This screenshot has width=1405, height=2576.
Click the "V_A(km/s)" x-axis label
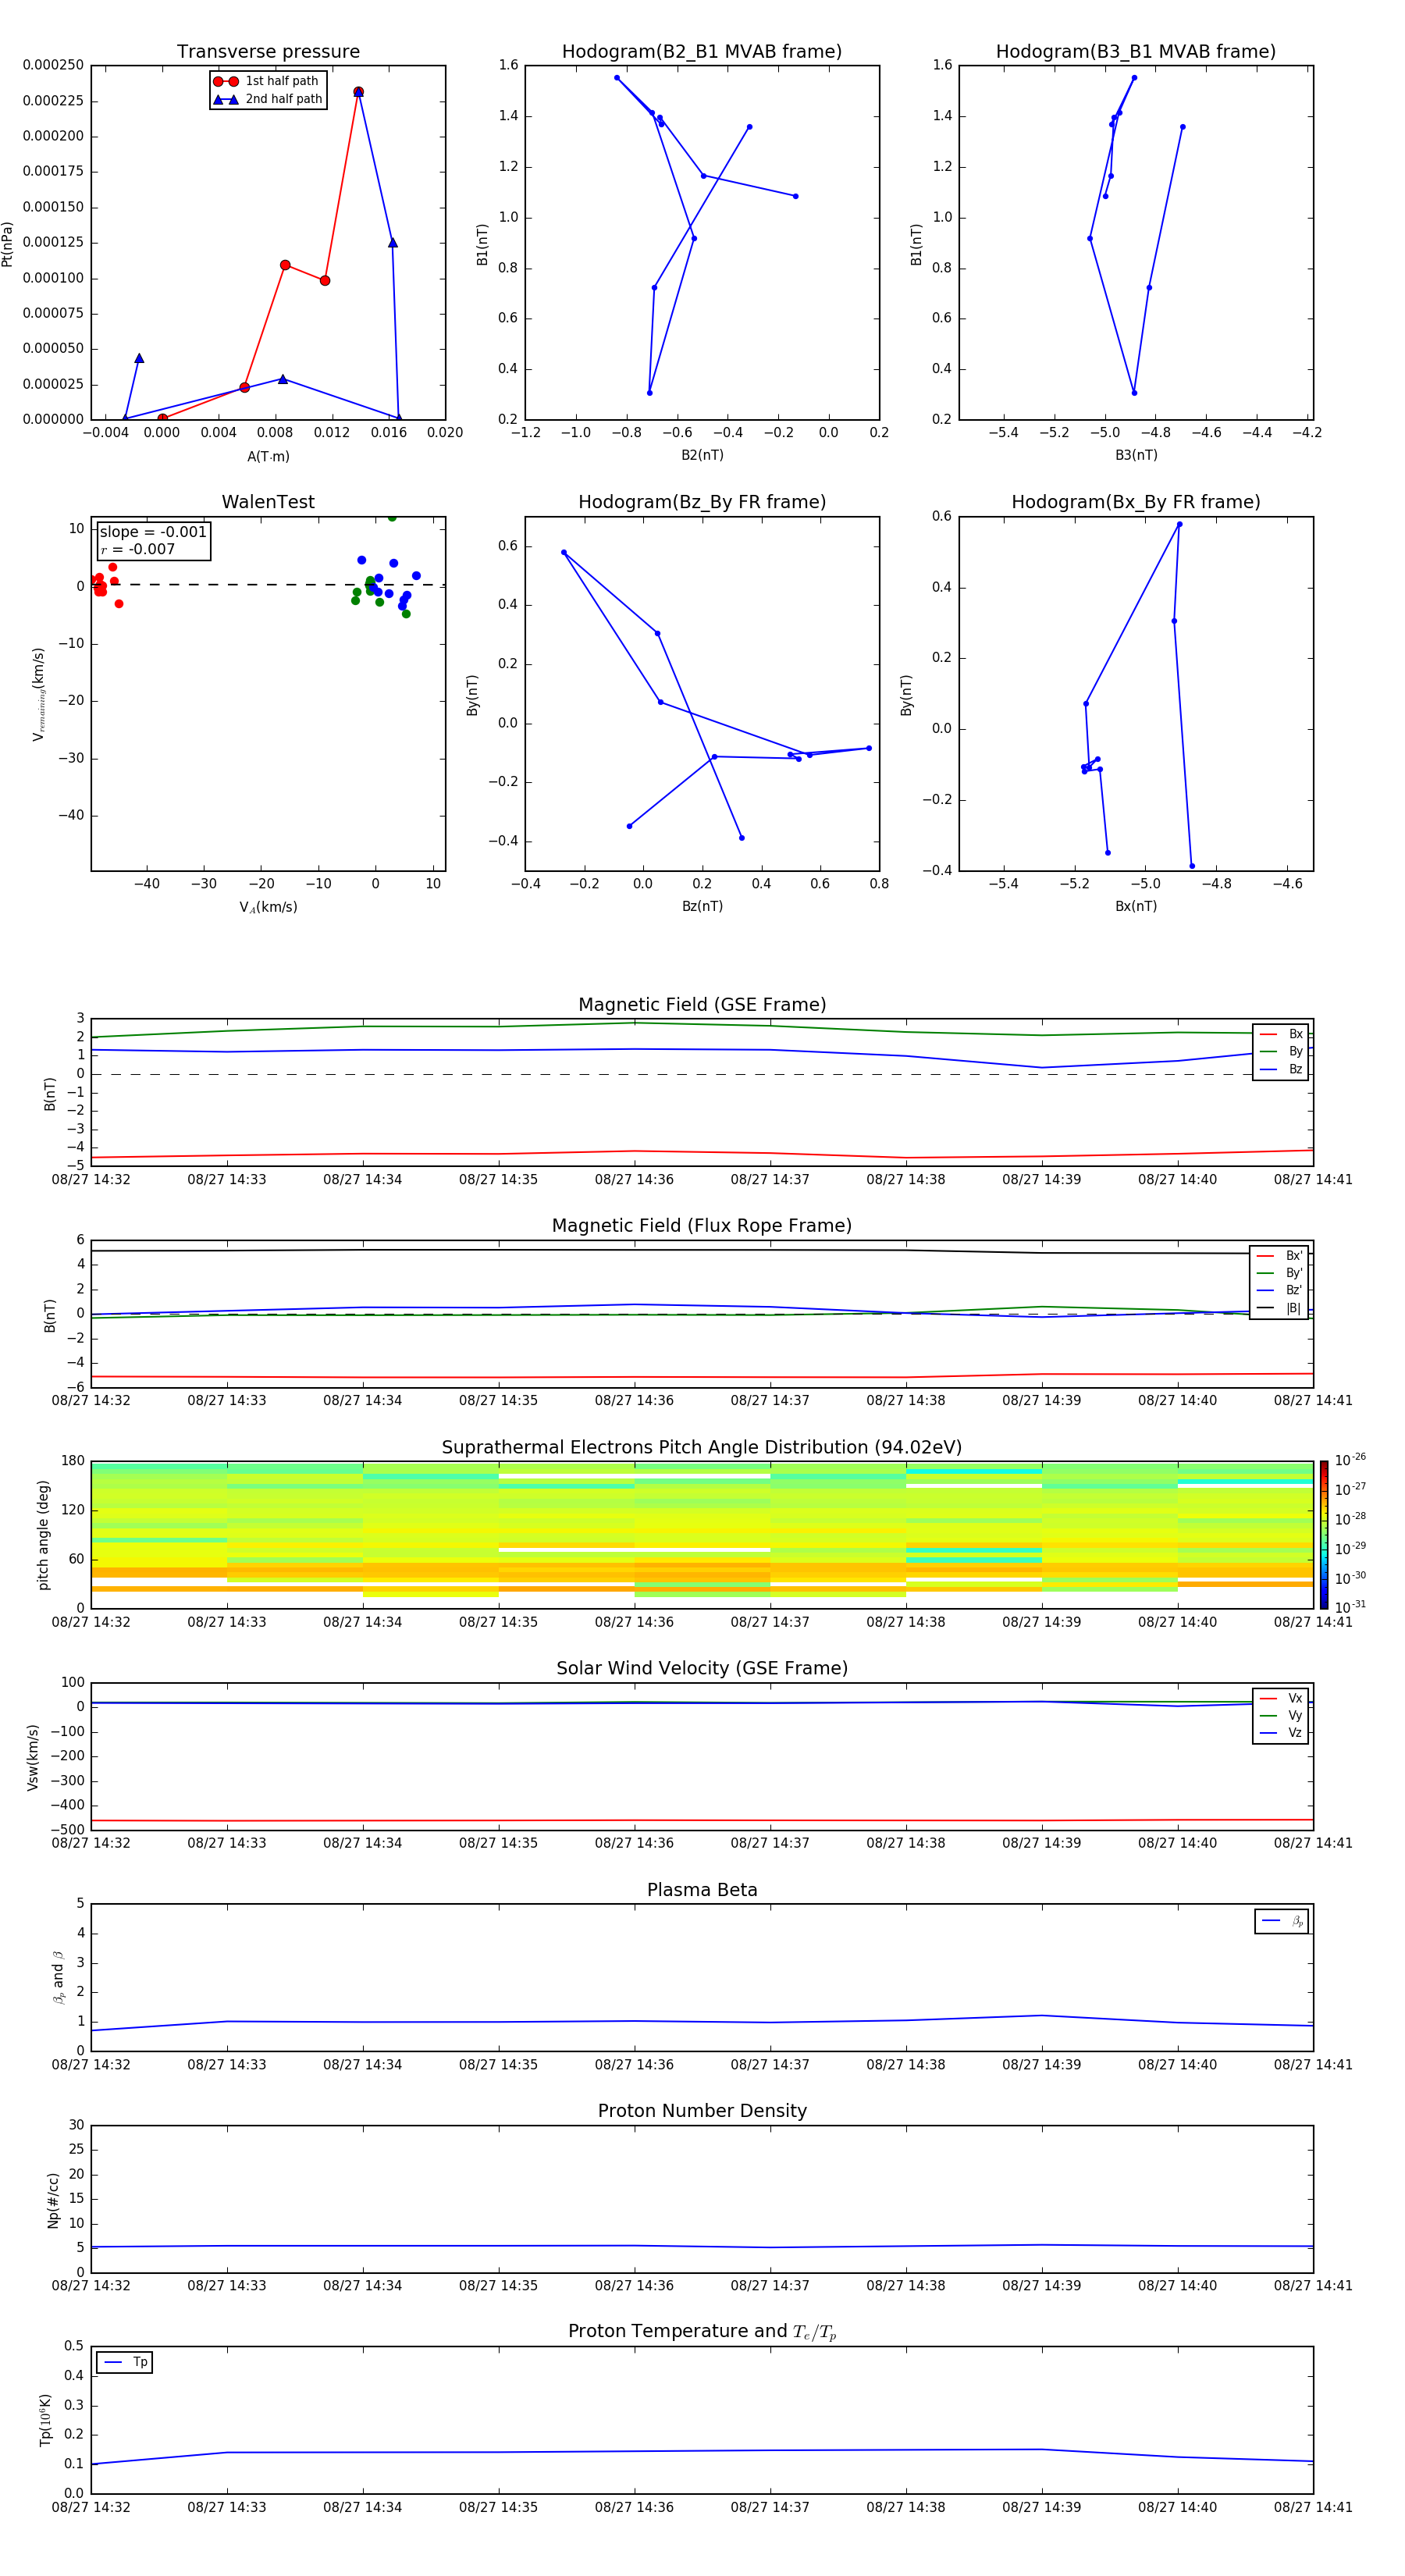click(268, 907)
